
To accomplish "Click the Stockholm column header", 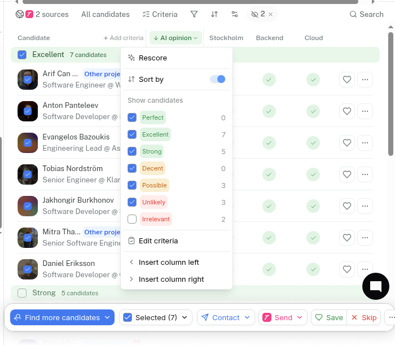I will tap(226, 38).
